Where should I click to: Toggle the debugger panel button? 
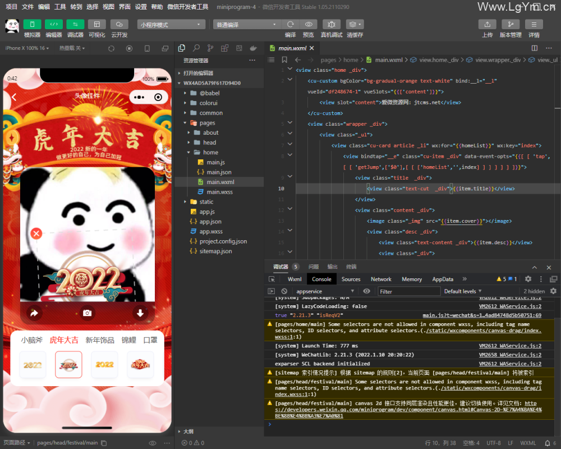(x=75, y=24)
